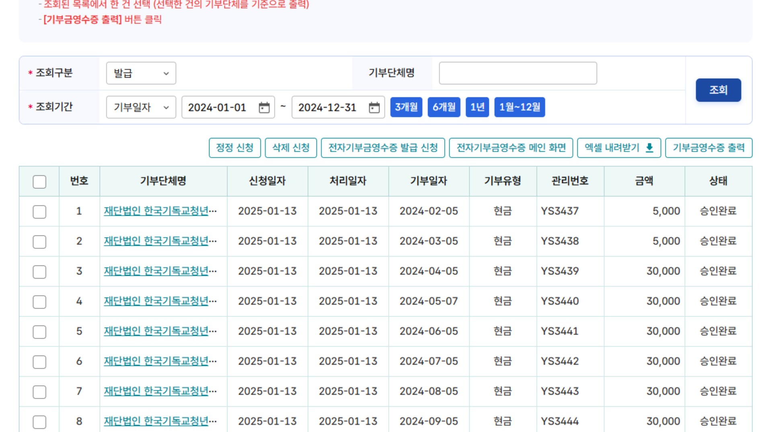This screenshot has height=432, width=772.
Task: Open 전자기부금영수증 메인 화면
Action: 511,148
